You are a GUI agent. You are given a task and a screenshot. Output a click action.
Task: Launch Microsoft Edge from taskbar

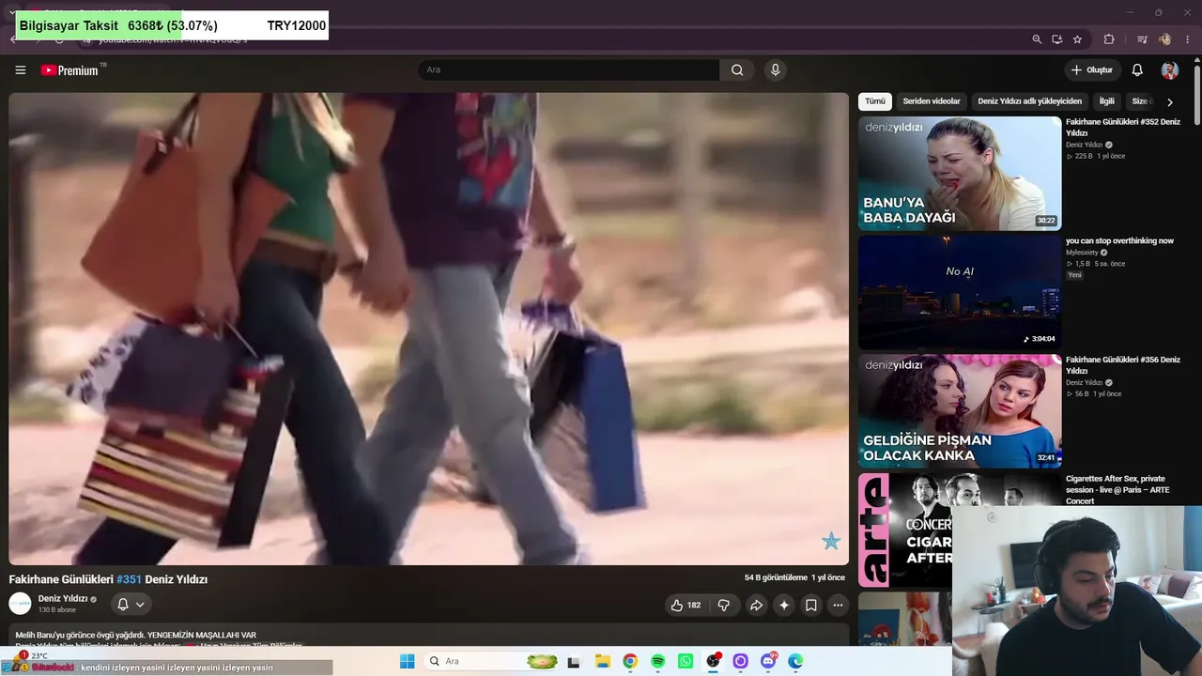[796, 662]
